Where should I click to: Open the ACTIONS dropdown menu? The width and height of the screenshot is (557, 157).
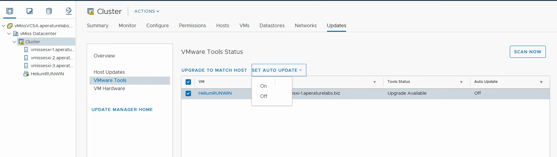(x=147, y=11)
